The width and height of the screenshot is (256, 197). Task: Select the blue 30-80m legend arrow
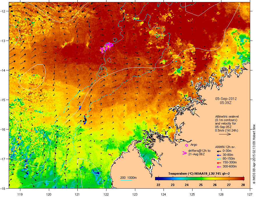tap(219, 155)
